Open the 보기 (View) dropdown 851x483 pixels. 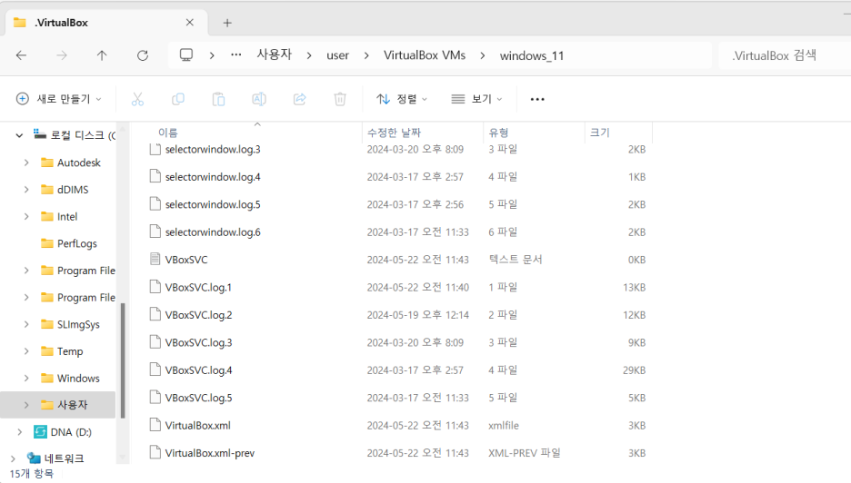(476, 99)
